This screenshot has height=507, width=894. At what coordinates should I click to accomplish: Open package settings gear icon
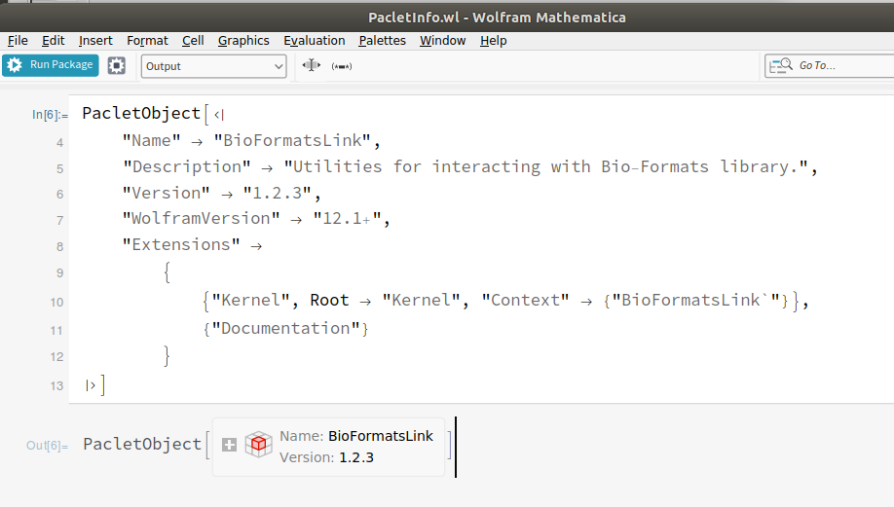pos(116,65)
